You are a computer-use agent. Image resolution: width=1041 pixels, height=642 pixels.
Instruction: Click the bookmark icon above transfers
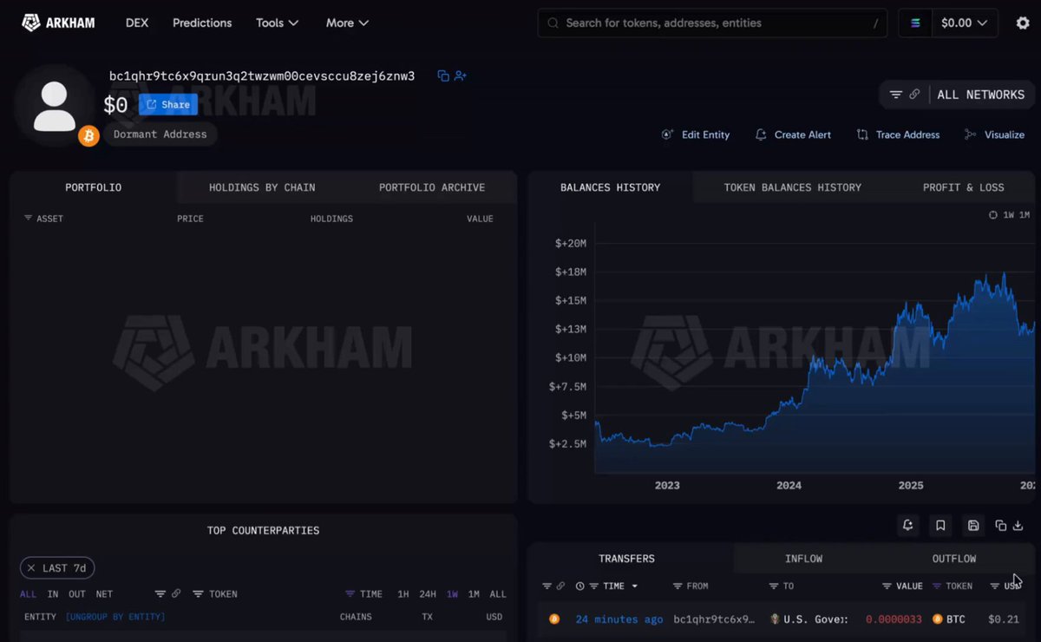[940, 525]
